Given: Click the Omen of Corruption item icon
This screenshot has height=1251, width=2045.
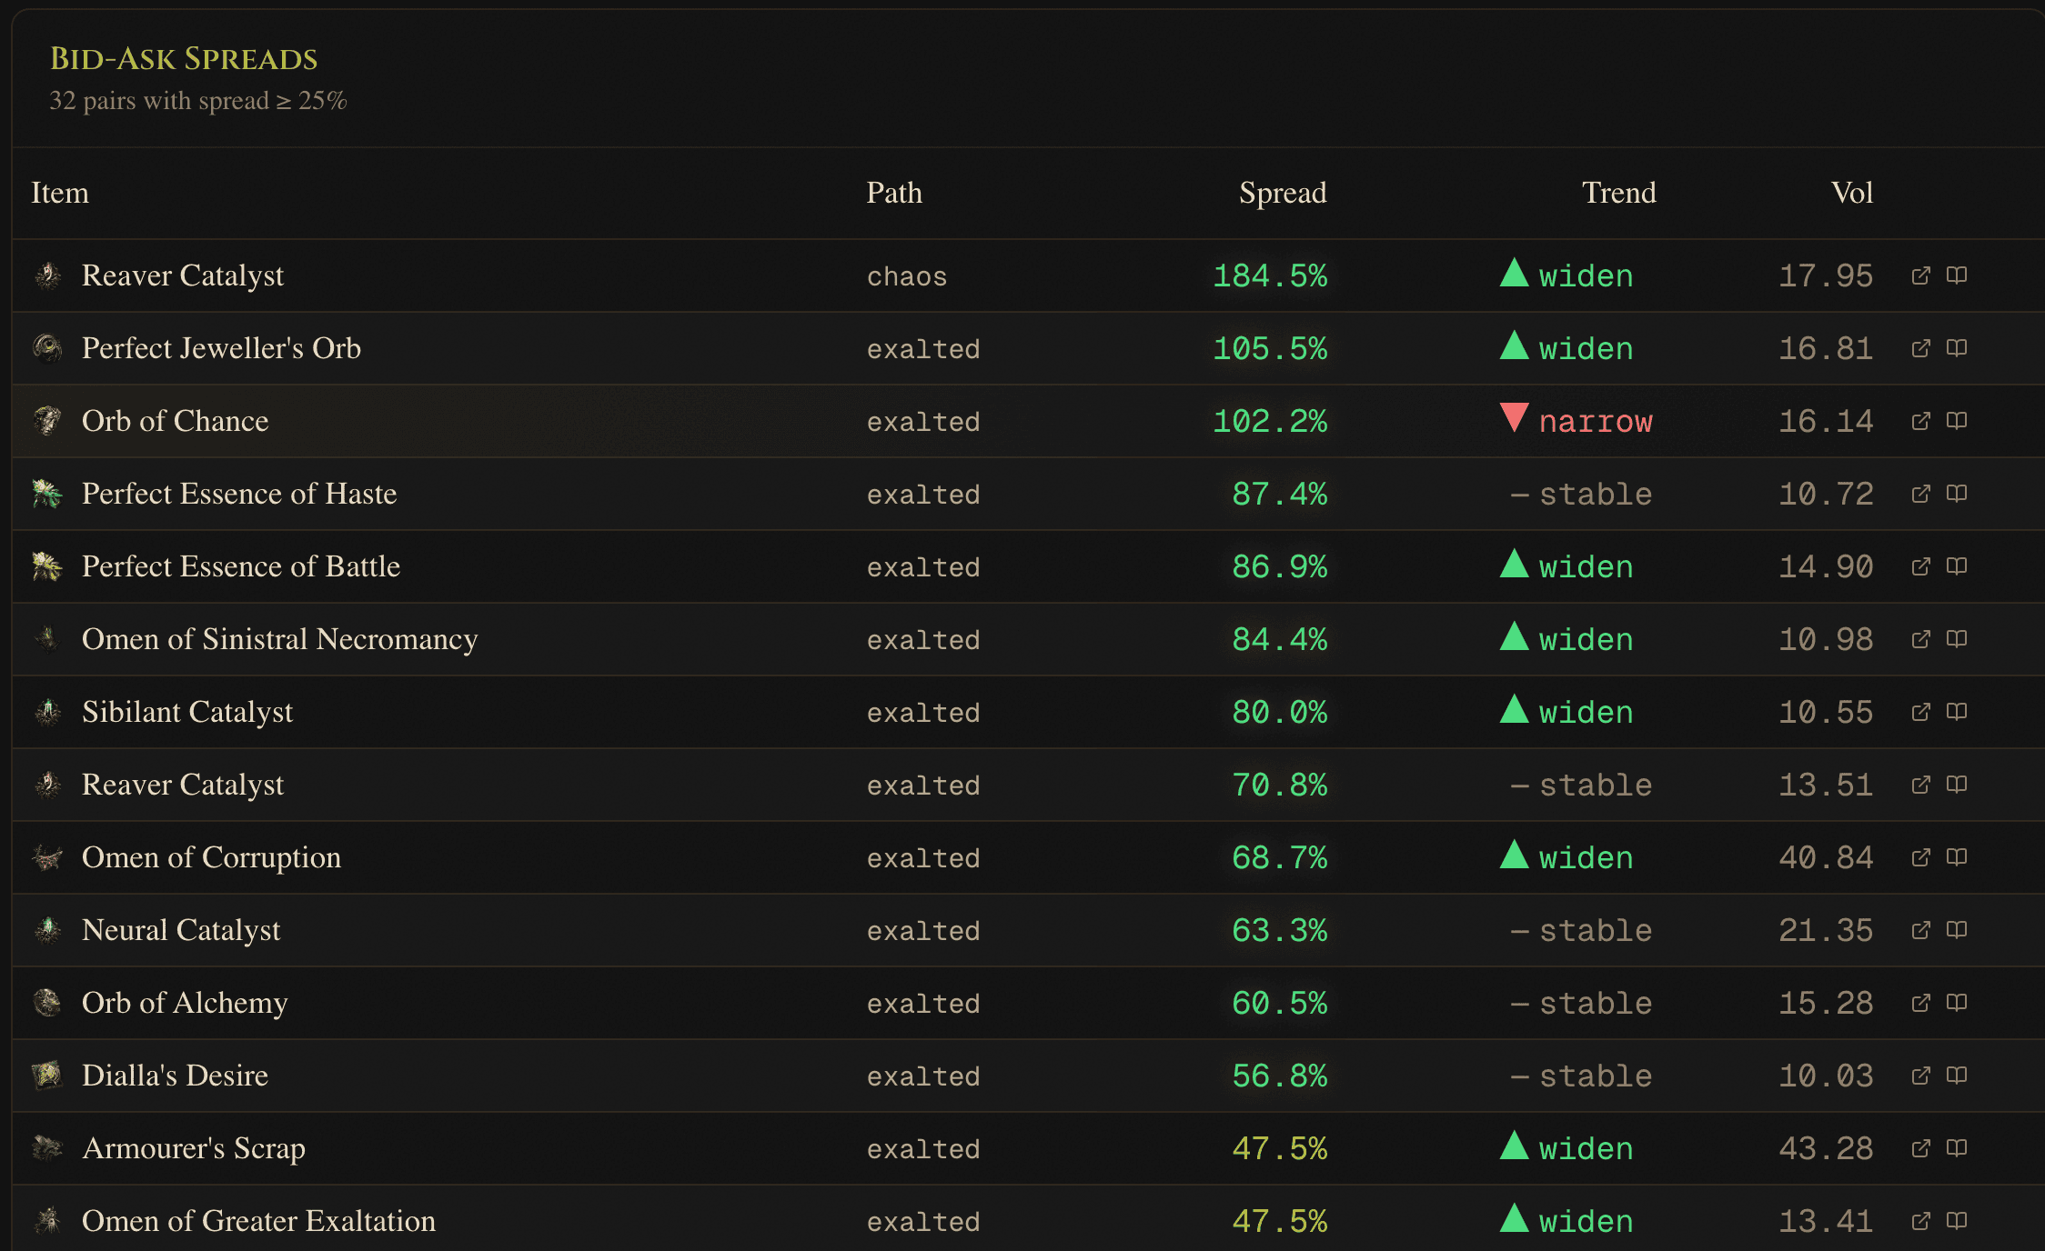Looking at the screenshot, I should click(x=47, y=857).
